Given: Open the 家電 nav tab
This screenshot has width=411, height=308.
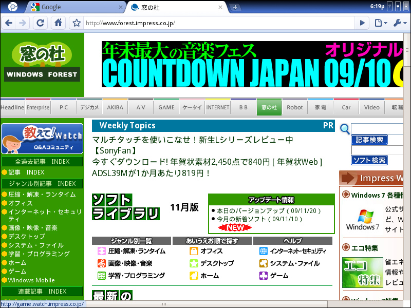Looking at the screenshot, I should (x=321, y=107).
